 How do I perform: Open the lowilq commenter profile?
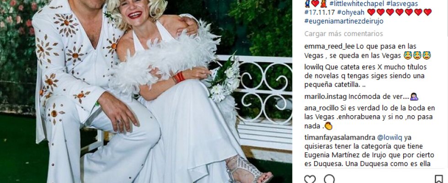[314, 67]
